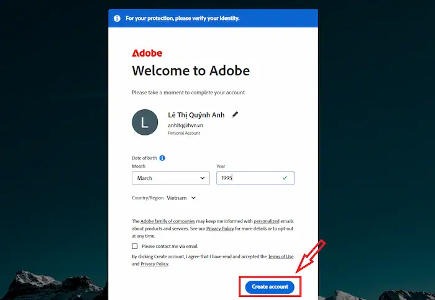Image resolution: width=435 pixels, height=300 pixels.
Task: Open the Terms of Use link
Action: click(x=281, y=257)
